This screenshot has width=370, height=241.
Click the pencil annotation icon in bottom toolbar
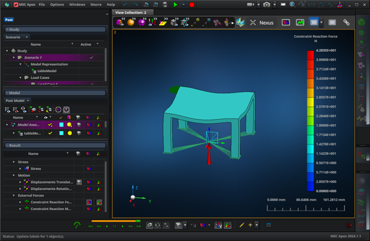[241, 225]
